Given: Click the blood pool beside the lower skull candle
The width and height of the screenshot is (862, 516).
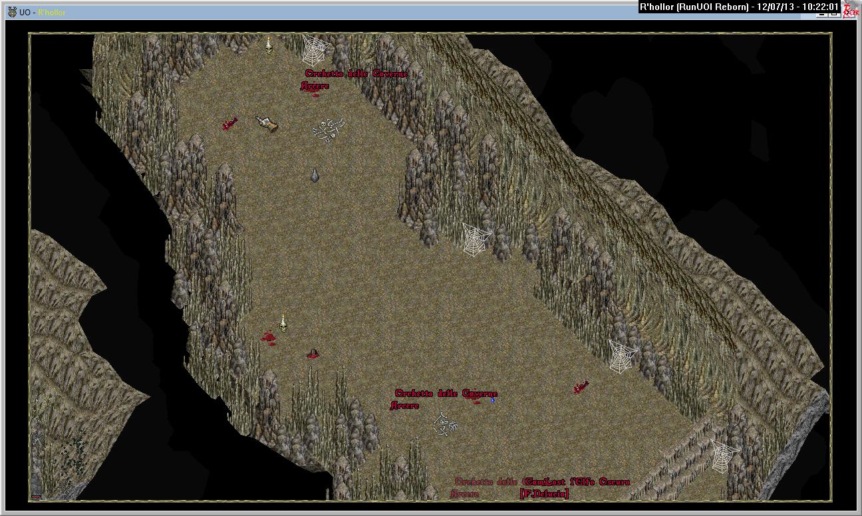Looking at the screenshot, I should (268, 337).
